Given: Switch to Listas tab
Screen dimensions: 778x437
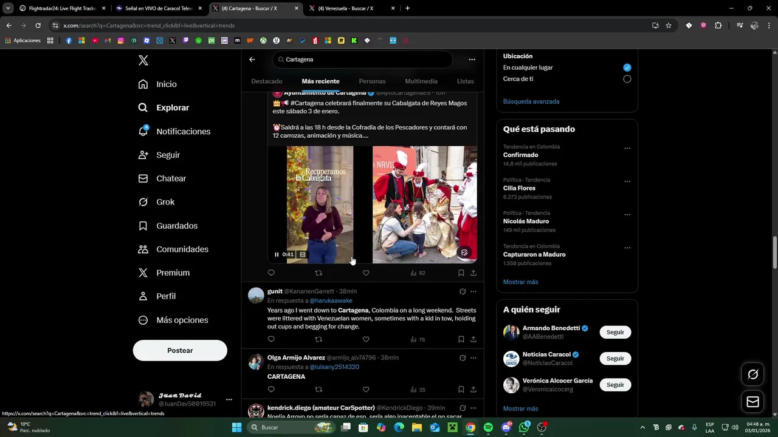Looking at the screenshot, I should click(x=465, y=81).
